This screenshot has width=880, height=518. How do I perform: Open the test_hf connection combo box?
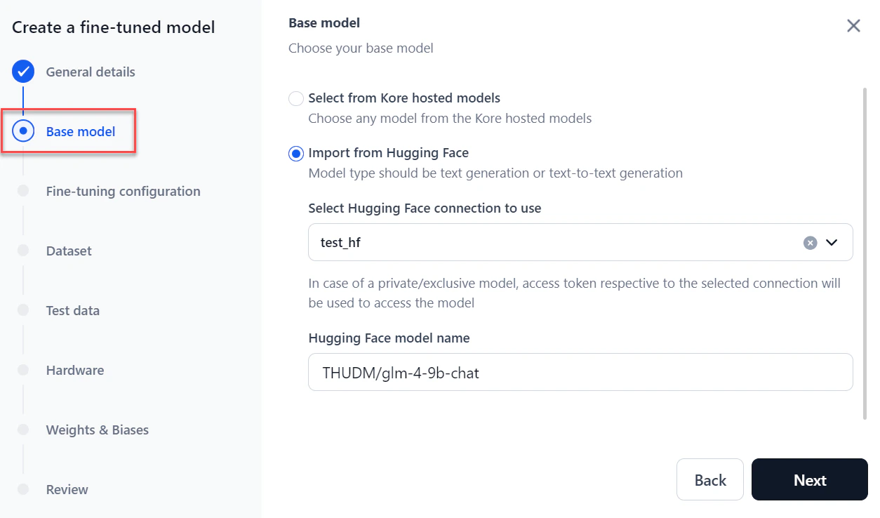(547, 243)
